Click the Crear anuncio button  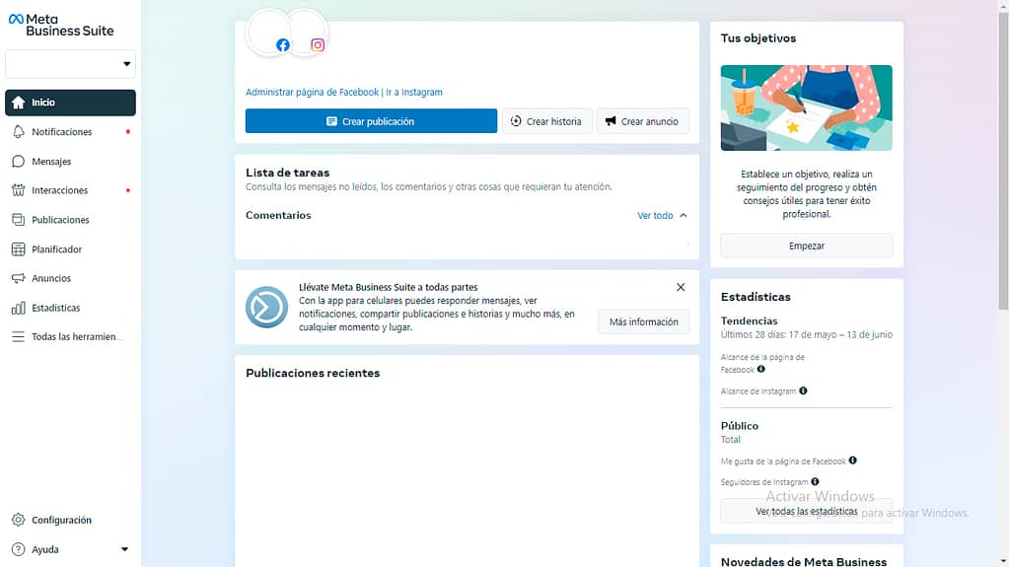pyautogui.click(x=643, y=121)
